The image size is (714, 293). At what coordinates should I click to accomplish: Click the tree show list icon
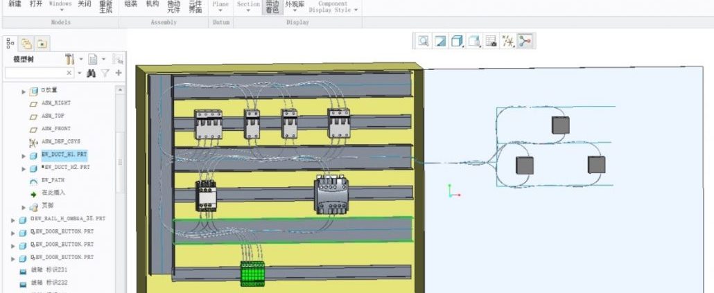coord(93,59)
